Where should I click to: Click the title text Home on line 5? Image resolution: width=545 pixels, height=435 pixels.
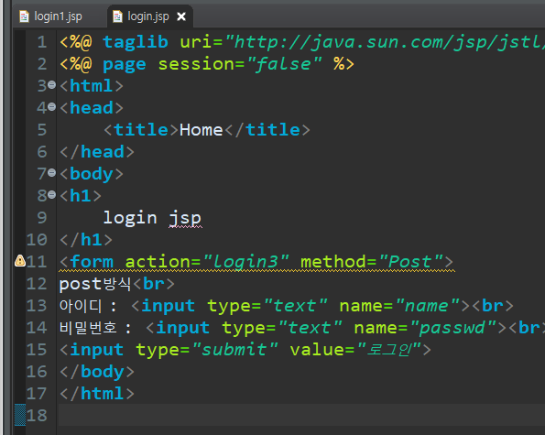click(201, 130)
